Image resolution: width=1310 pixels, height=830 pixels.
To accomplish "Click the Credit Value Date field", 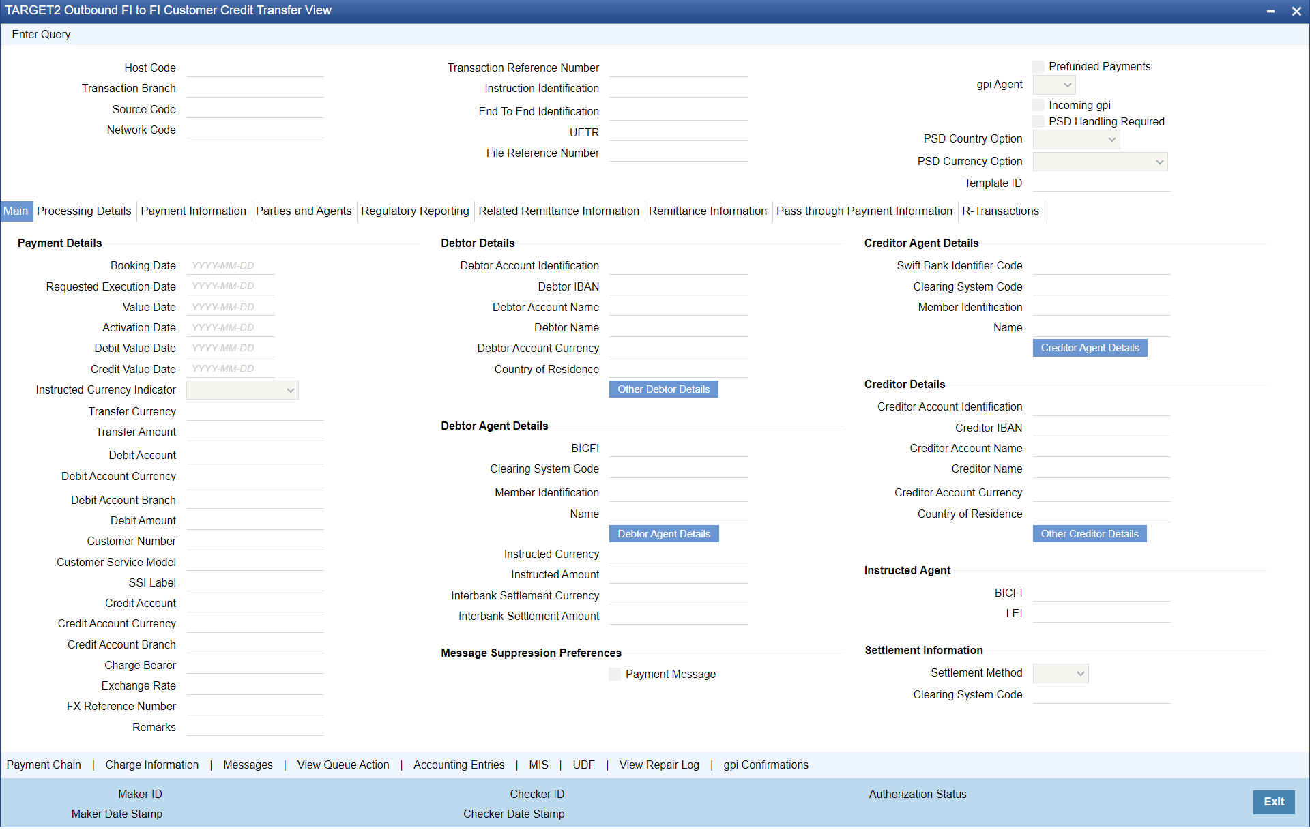I will coord(231,370).
